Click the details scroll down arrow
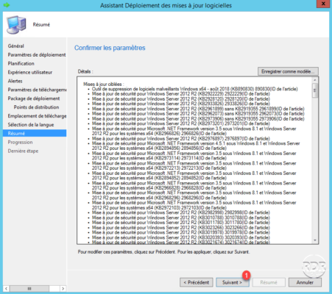332x294 pixels. tap(315, 240)
